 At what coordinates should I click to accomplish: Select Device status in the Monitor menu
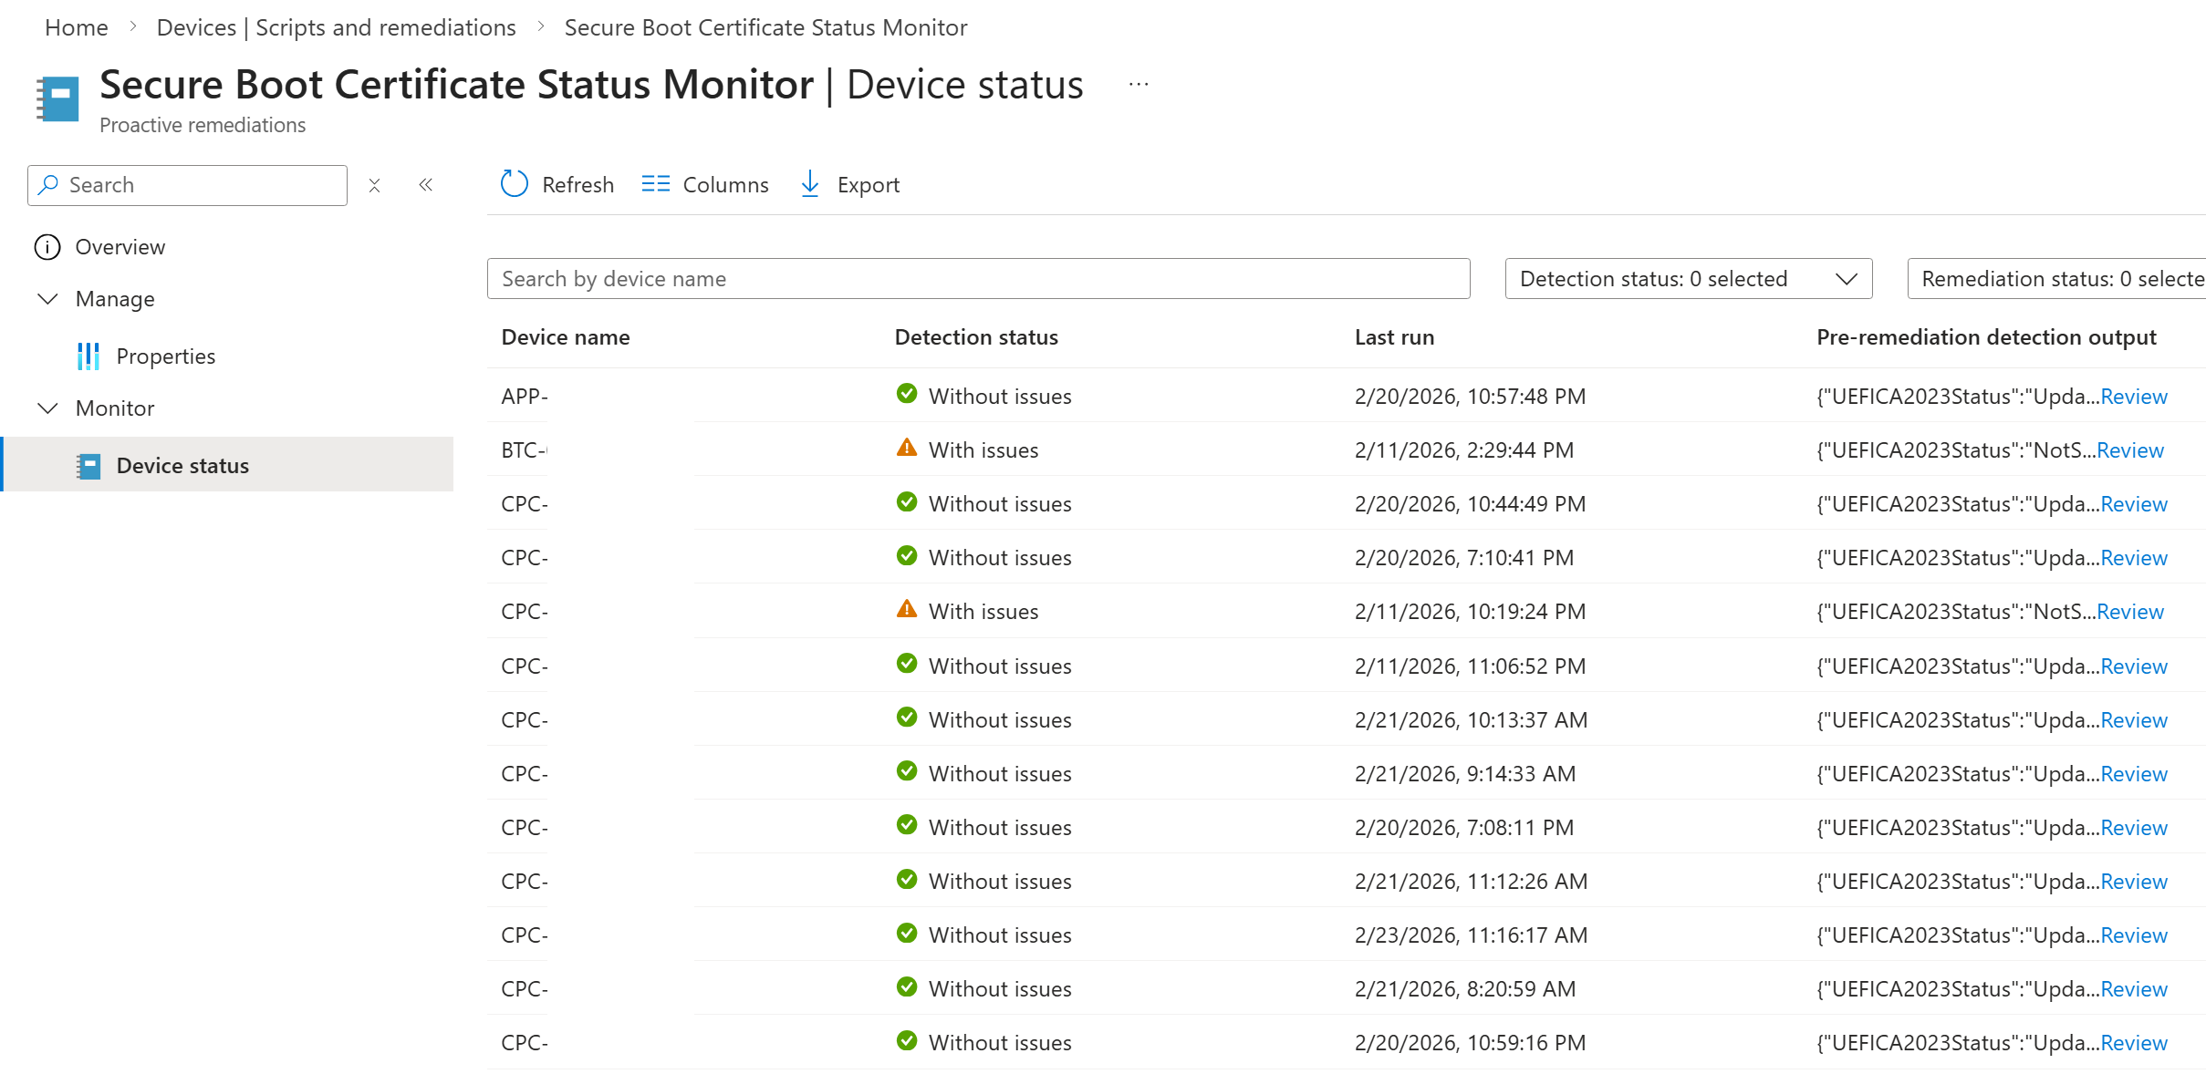tap(182, 465)
